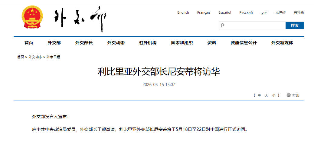This screenshot has width=314, height=149.
Task: Set font size to 大
Action: click(x=266, y=95)
